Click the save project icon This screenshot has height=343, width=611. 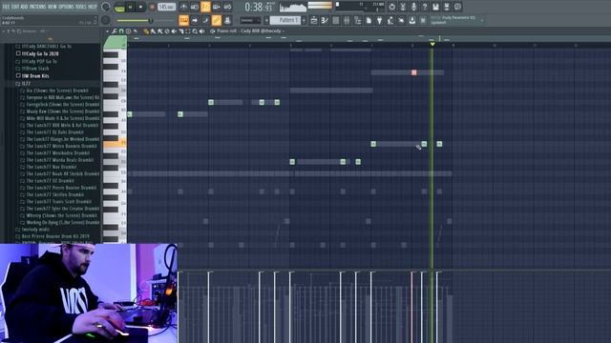tap(435, 7)
